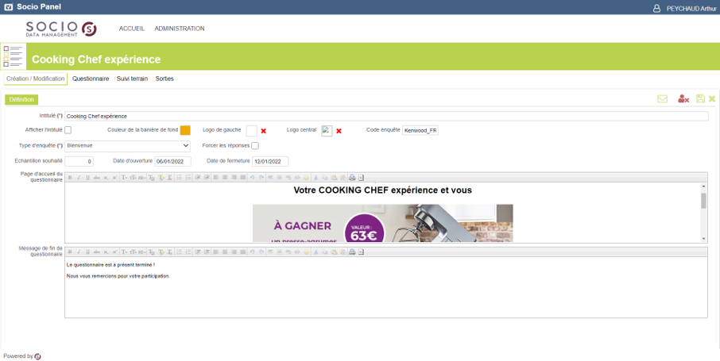
Task: Open the Sorties tab
Action: tap(165, 79)
